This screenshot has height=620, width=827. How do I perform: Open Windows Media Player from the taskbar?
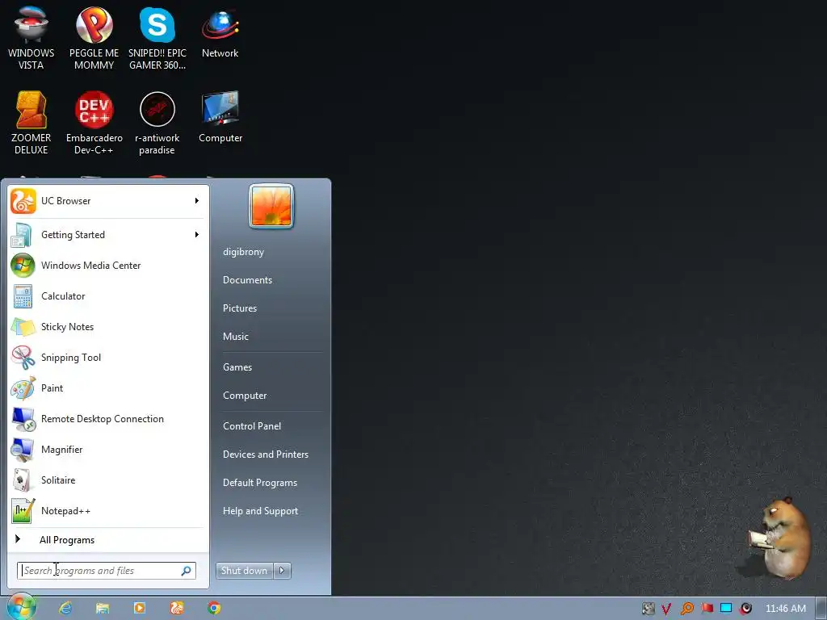coord(140,608)
